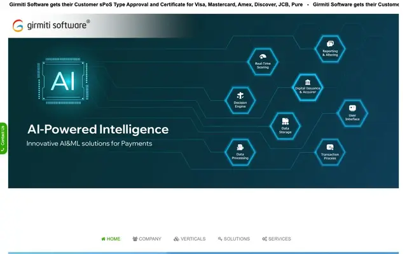This screenshot has height=254, width=407.
Task: Click the User Interface hexagon icon
Action: click(352, 113)
